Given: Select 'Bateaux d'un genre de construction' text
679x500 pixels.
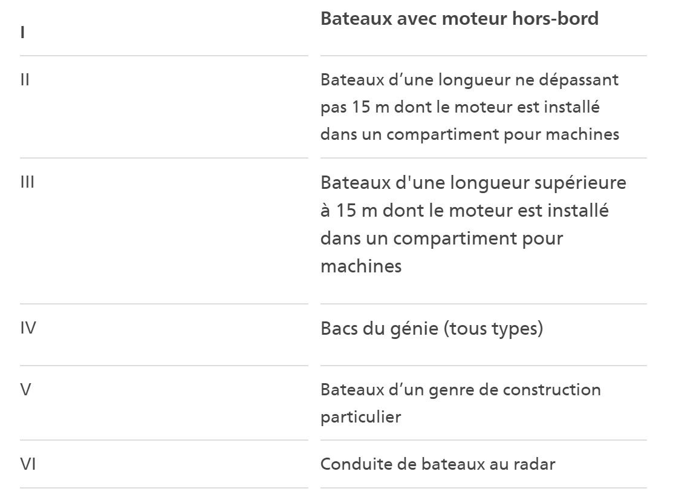Looking at the screenshot, I should [460, 390].
